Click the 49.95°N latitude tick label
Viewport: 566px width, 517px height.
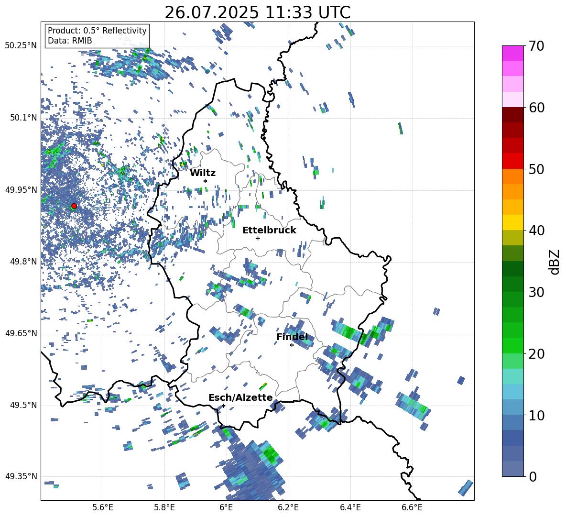(x=21, y=189)
